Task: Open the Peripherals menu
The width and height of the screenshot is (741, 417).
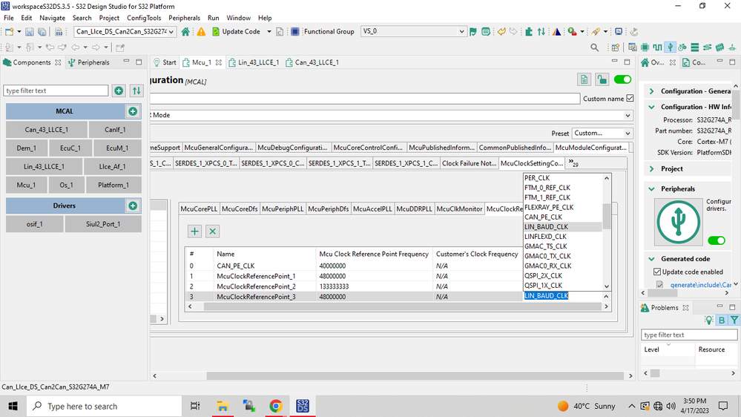Action: click(x=184, y=18)
